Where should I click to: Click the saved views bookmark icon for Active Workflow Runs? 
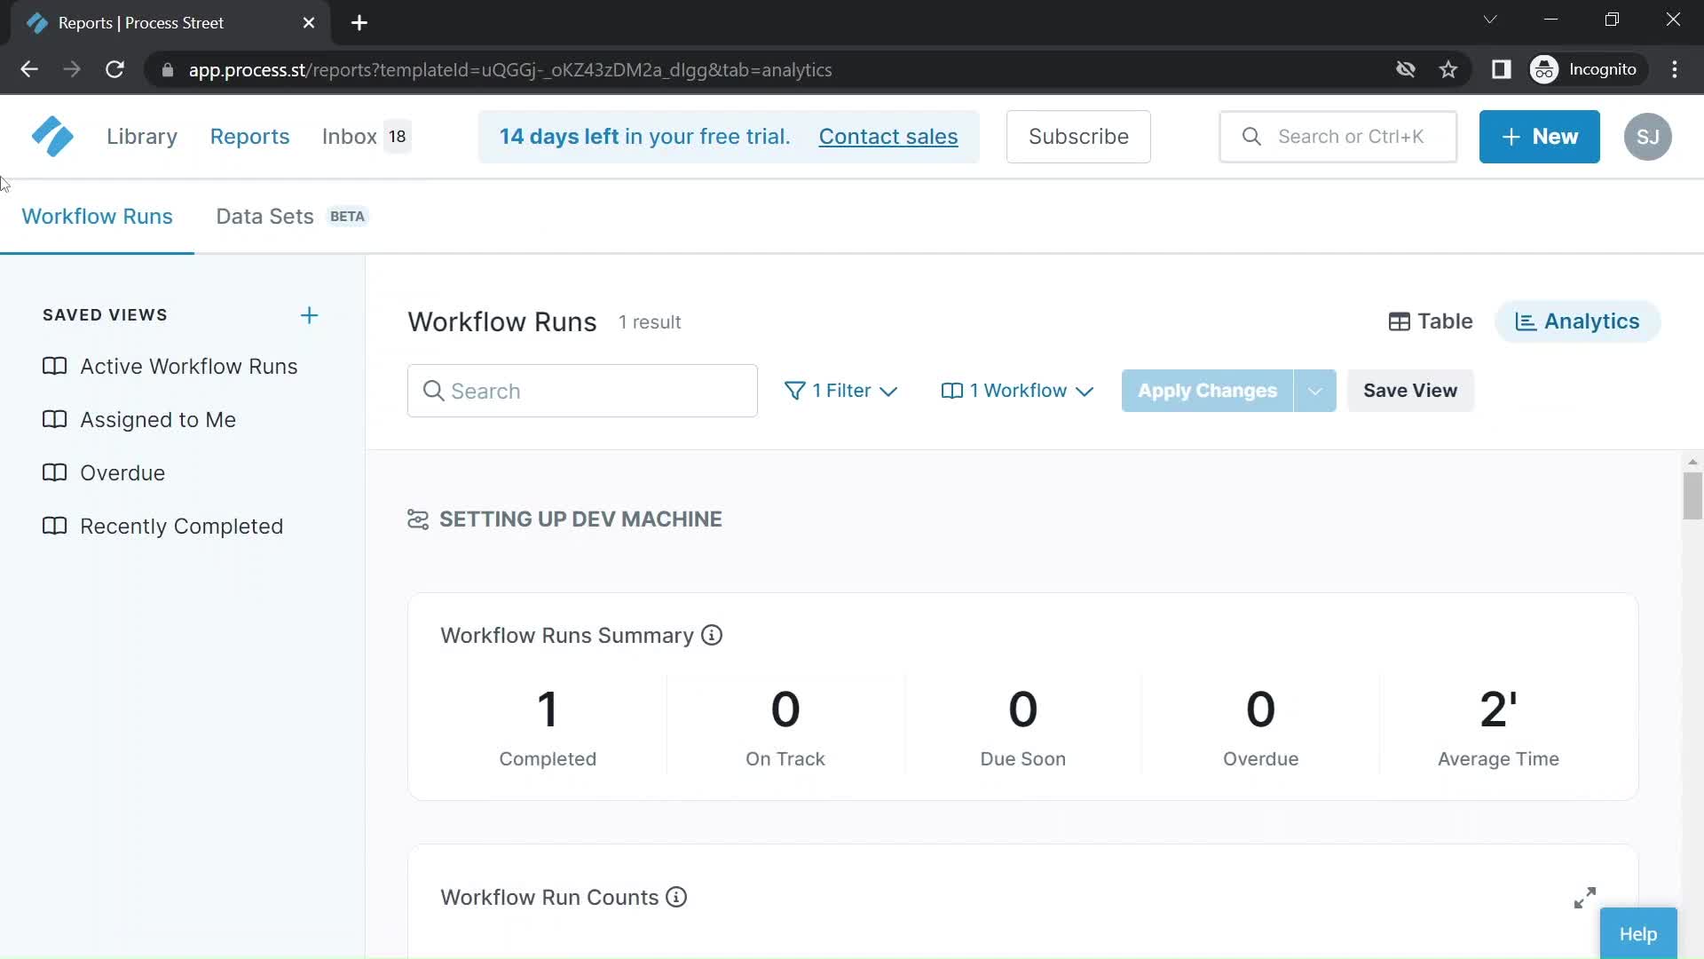point(54,367)
